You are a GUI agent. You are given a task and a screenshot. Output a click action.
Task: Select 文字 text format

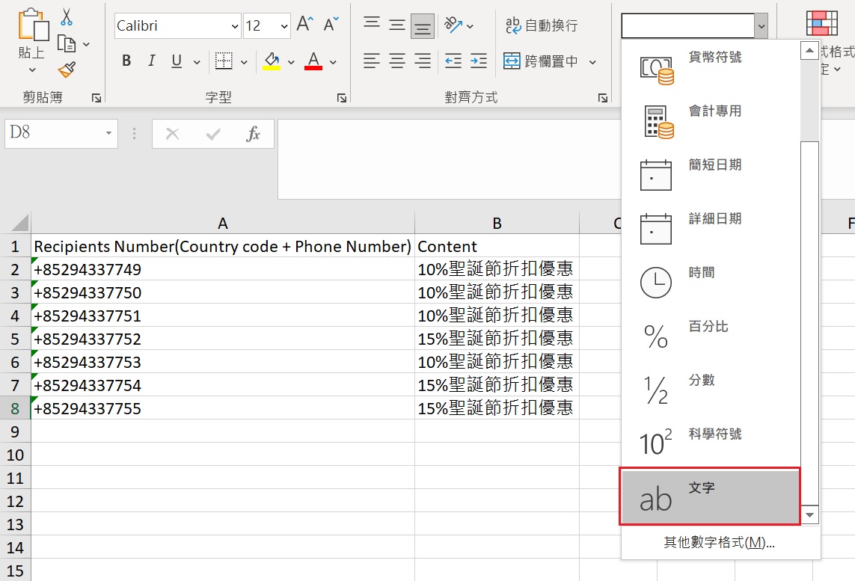point(710,497)
